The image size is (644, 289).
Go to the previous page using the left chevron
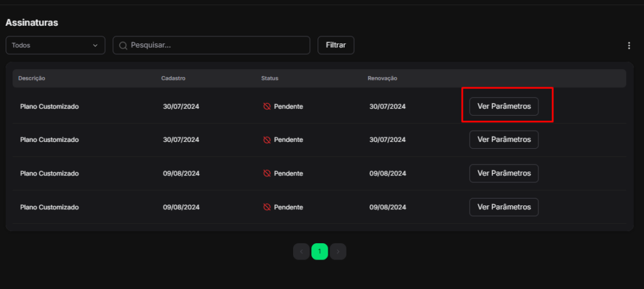(301, 252)
